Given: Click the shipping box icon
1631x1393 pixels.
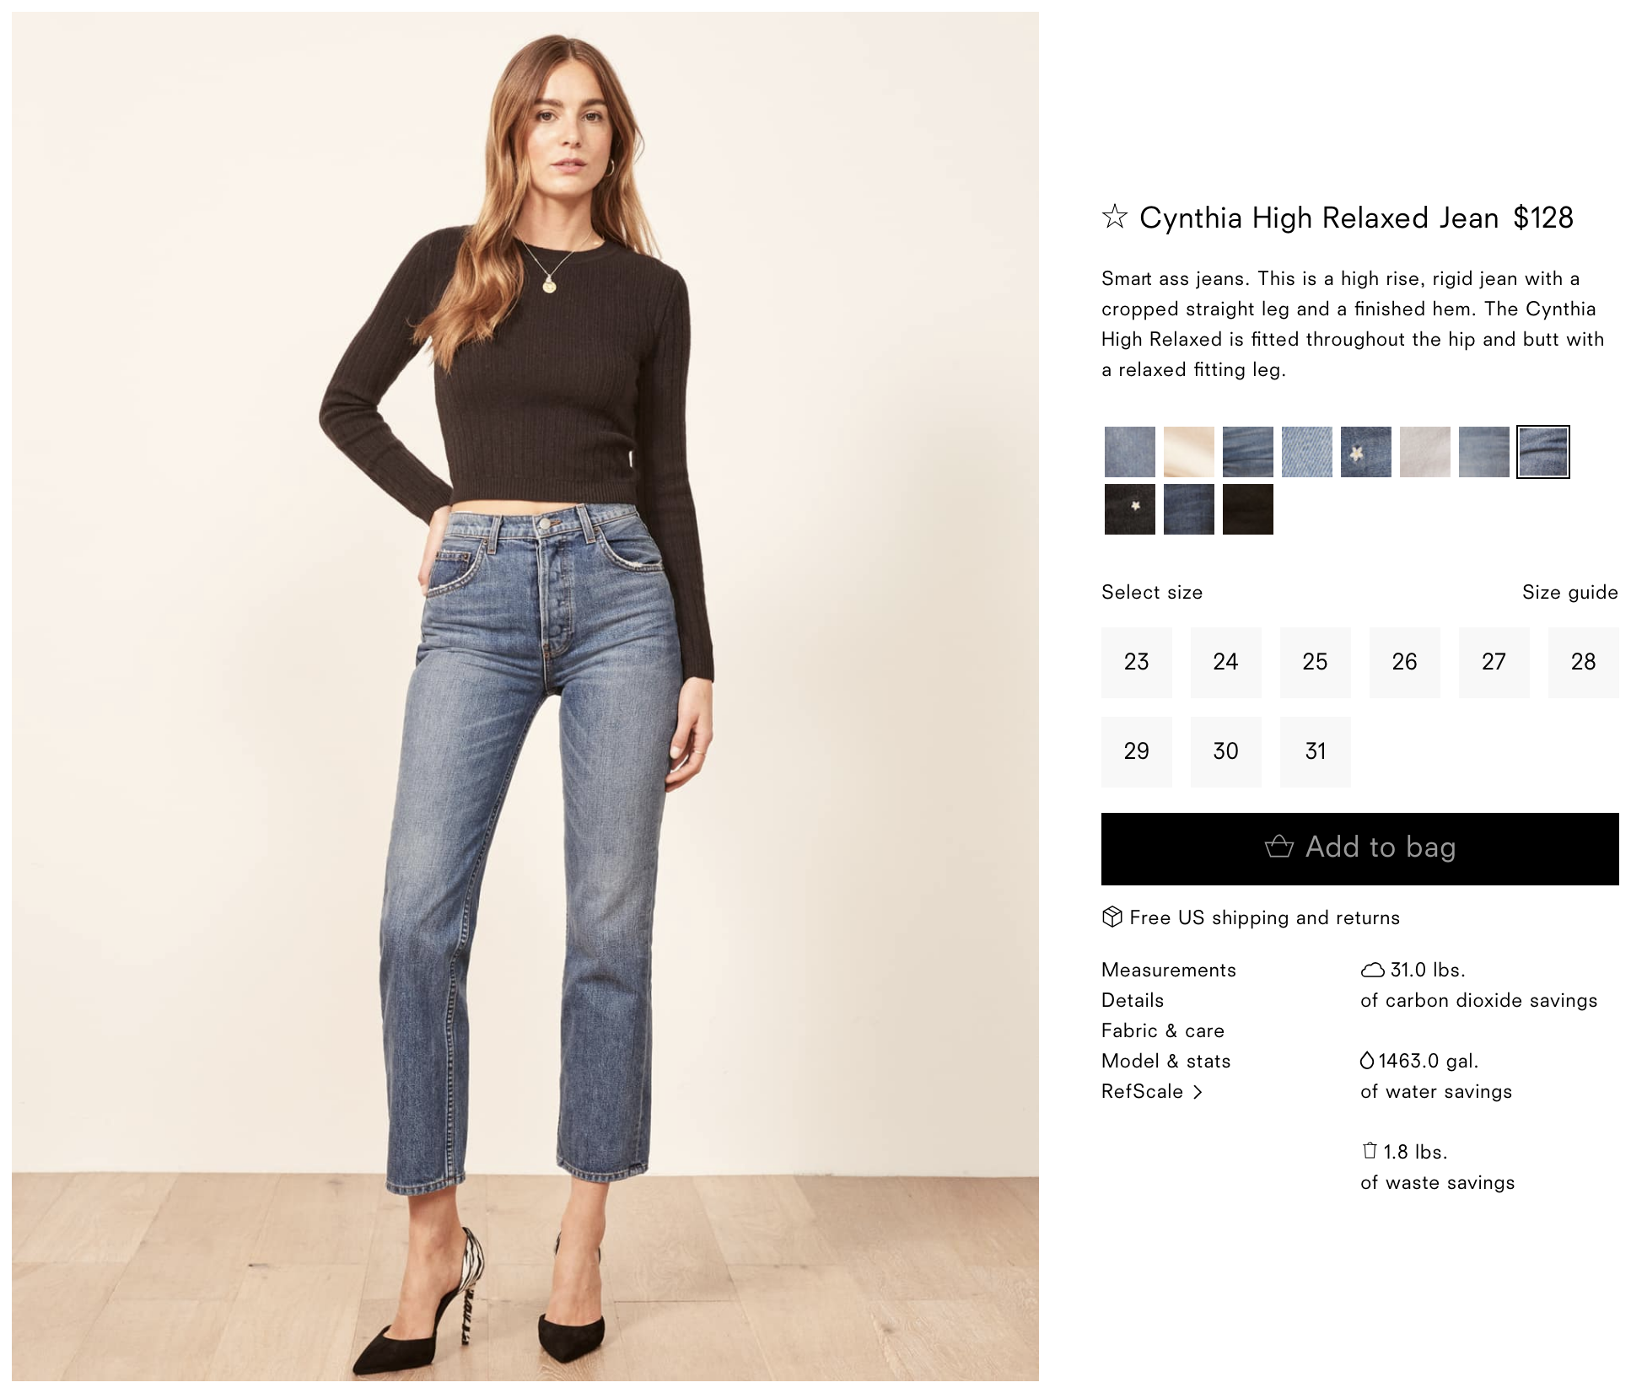Looking at the screenshot, I should [1112, 917].
